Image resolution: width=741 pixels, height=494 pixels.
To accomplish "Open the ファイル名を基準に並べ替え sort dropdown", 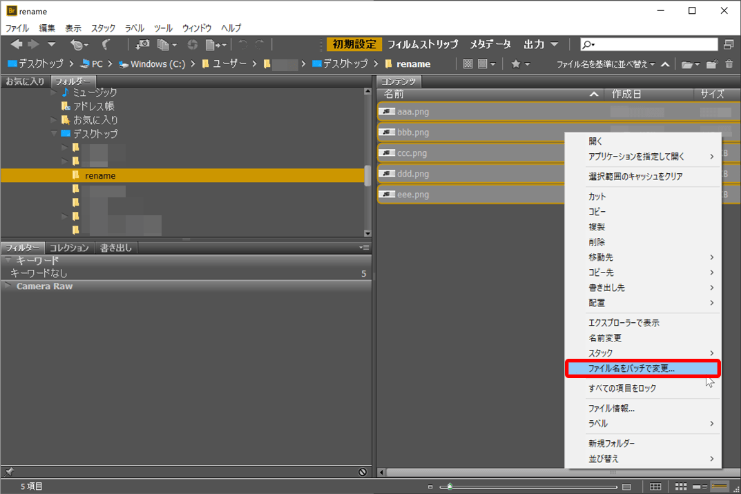I will [606, 64].
